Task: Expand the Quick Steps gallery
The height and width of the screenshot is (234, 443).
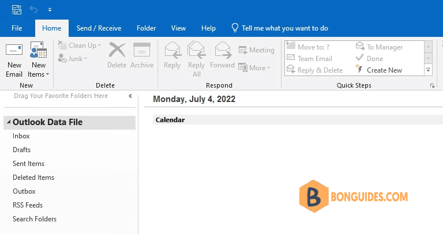Action: click(429, 70)
